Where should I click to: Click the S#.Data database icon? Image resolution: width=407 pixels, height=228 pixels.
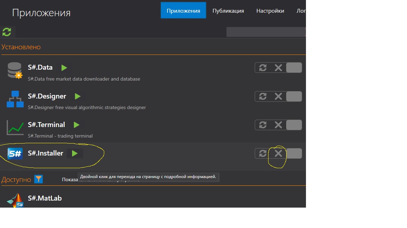coord(15,70)
